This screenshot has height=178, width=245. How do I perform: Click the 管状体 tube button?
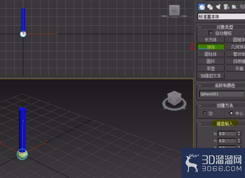point(235,54)
